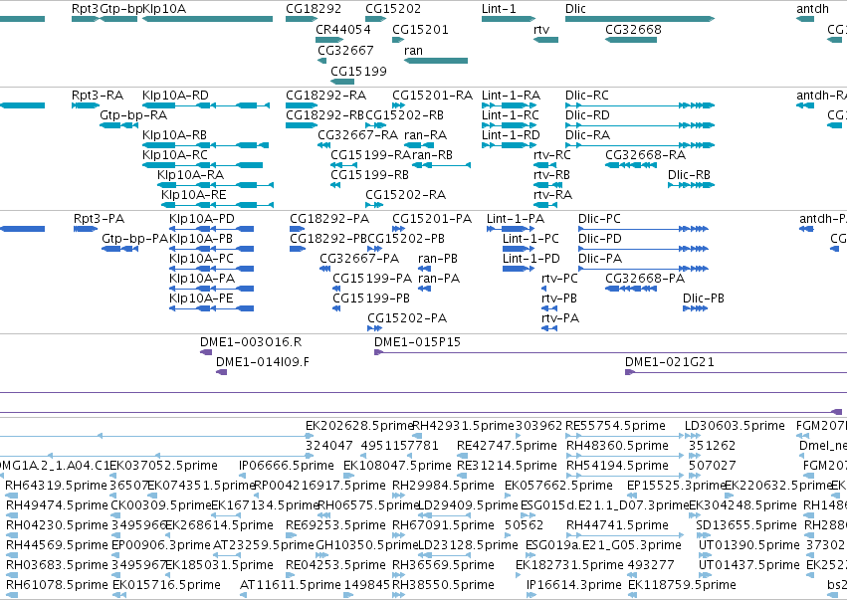Select EST RH42931.5prime label

(x=464, y=426)
